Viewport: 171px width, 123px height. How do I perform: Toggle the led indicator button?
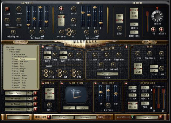(153, 29)
